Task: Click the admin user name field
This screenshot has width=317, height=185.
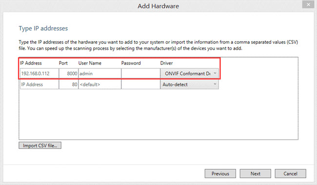Action: pos(99,74)
